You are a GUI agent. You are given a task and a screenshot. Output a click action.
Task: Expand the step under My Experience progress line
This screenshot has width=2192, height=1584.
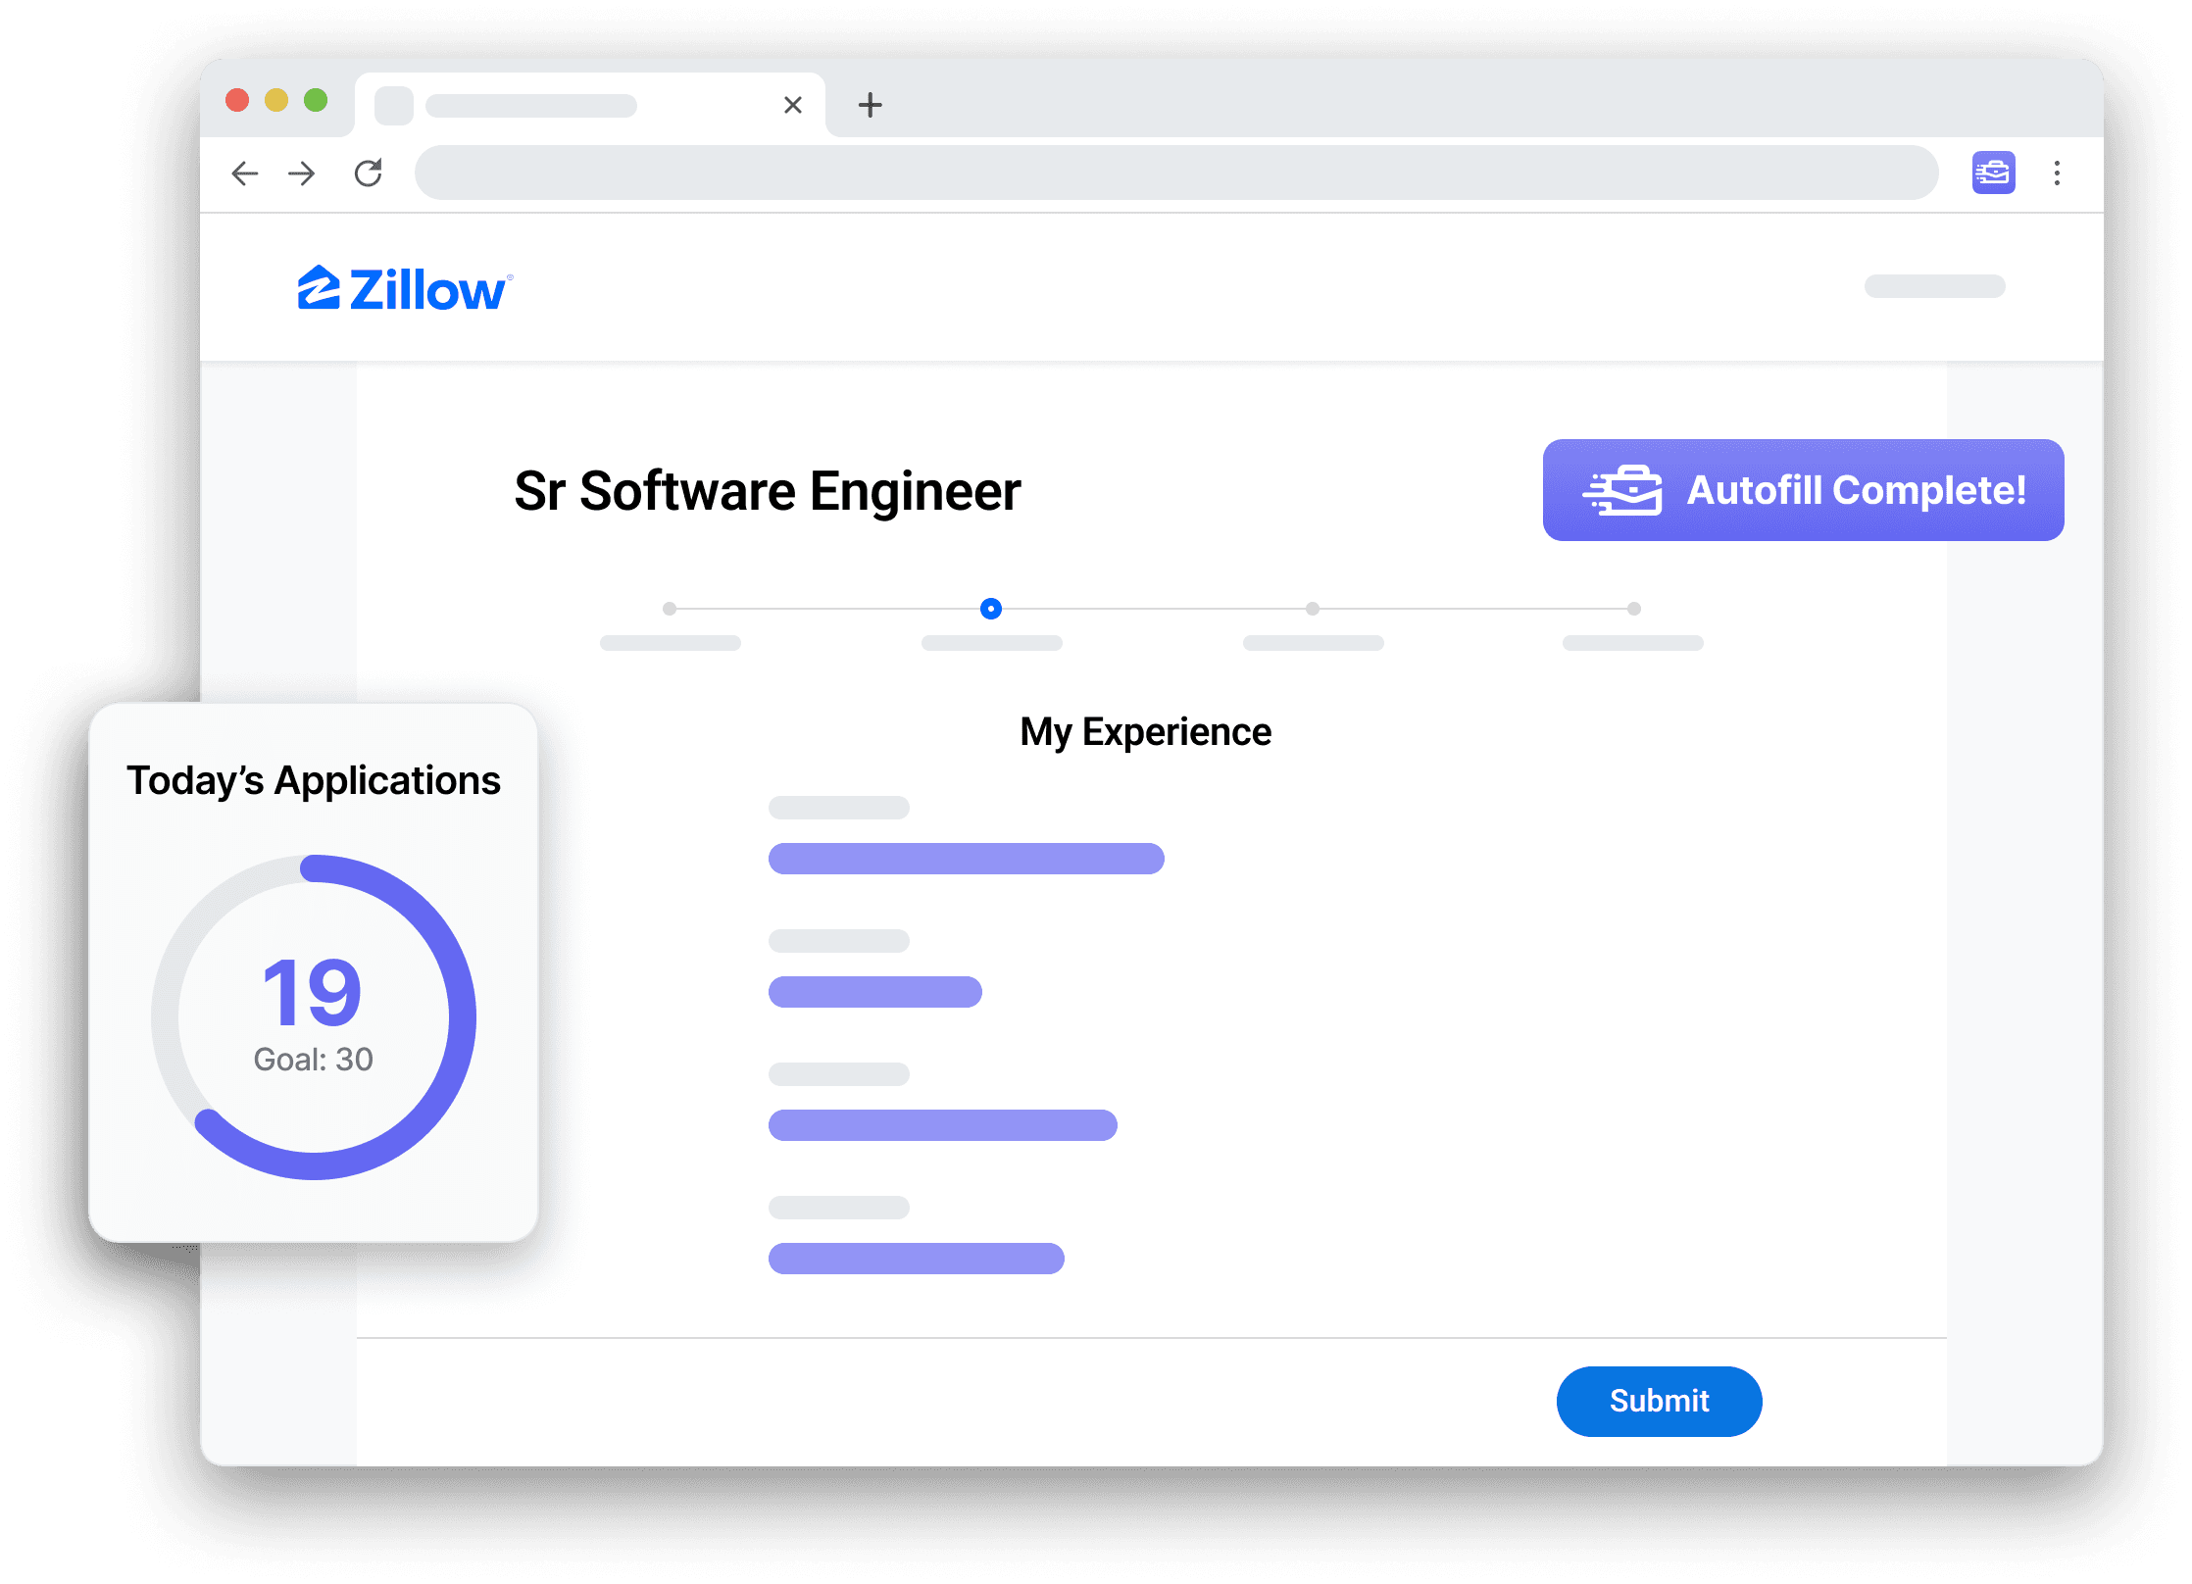pos(991,642)
